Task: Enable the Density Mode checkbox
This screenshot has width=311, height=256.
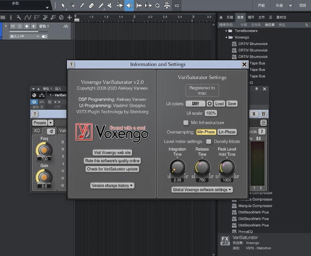Action: pos(209,141)
